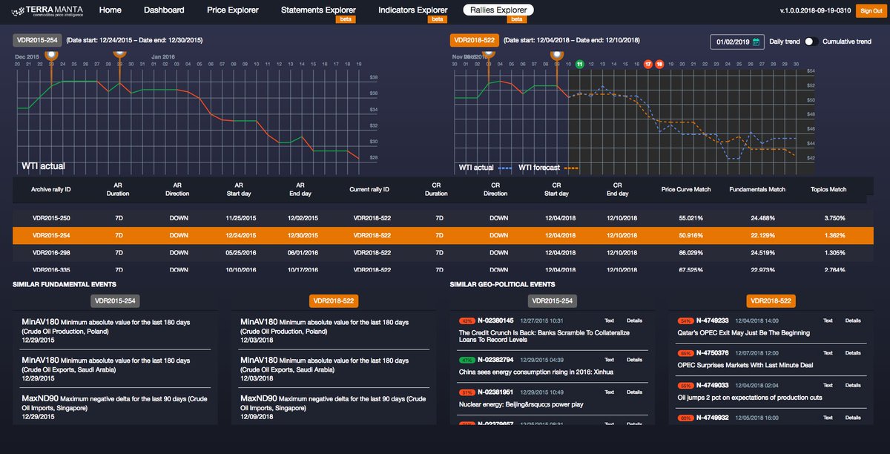This screenshot has height=454, width=890.
Task: Select the pin marker above day 03 on right chart
Action: tap(489, 55)
